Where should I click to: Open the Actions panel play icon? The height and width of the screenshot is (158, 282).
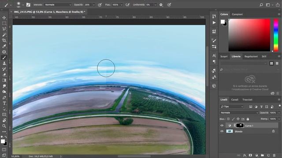coord(214,22)
